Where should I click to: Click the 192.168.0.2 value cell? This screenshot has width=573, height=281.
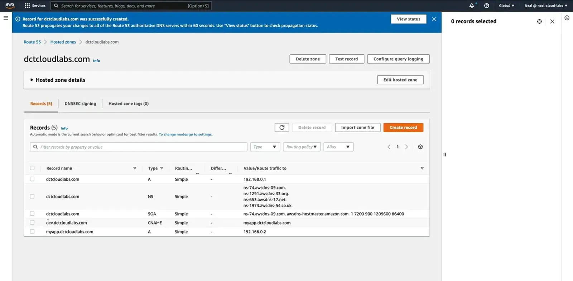[255, 232]
